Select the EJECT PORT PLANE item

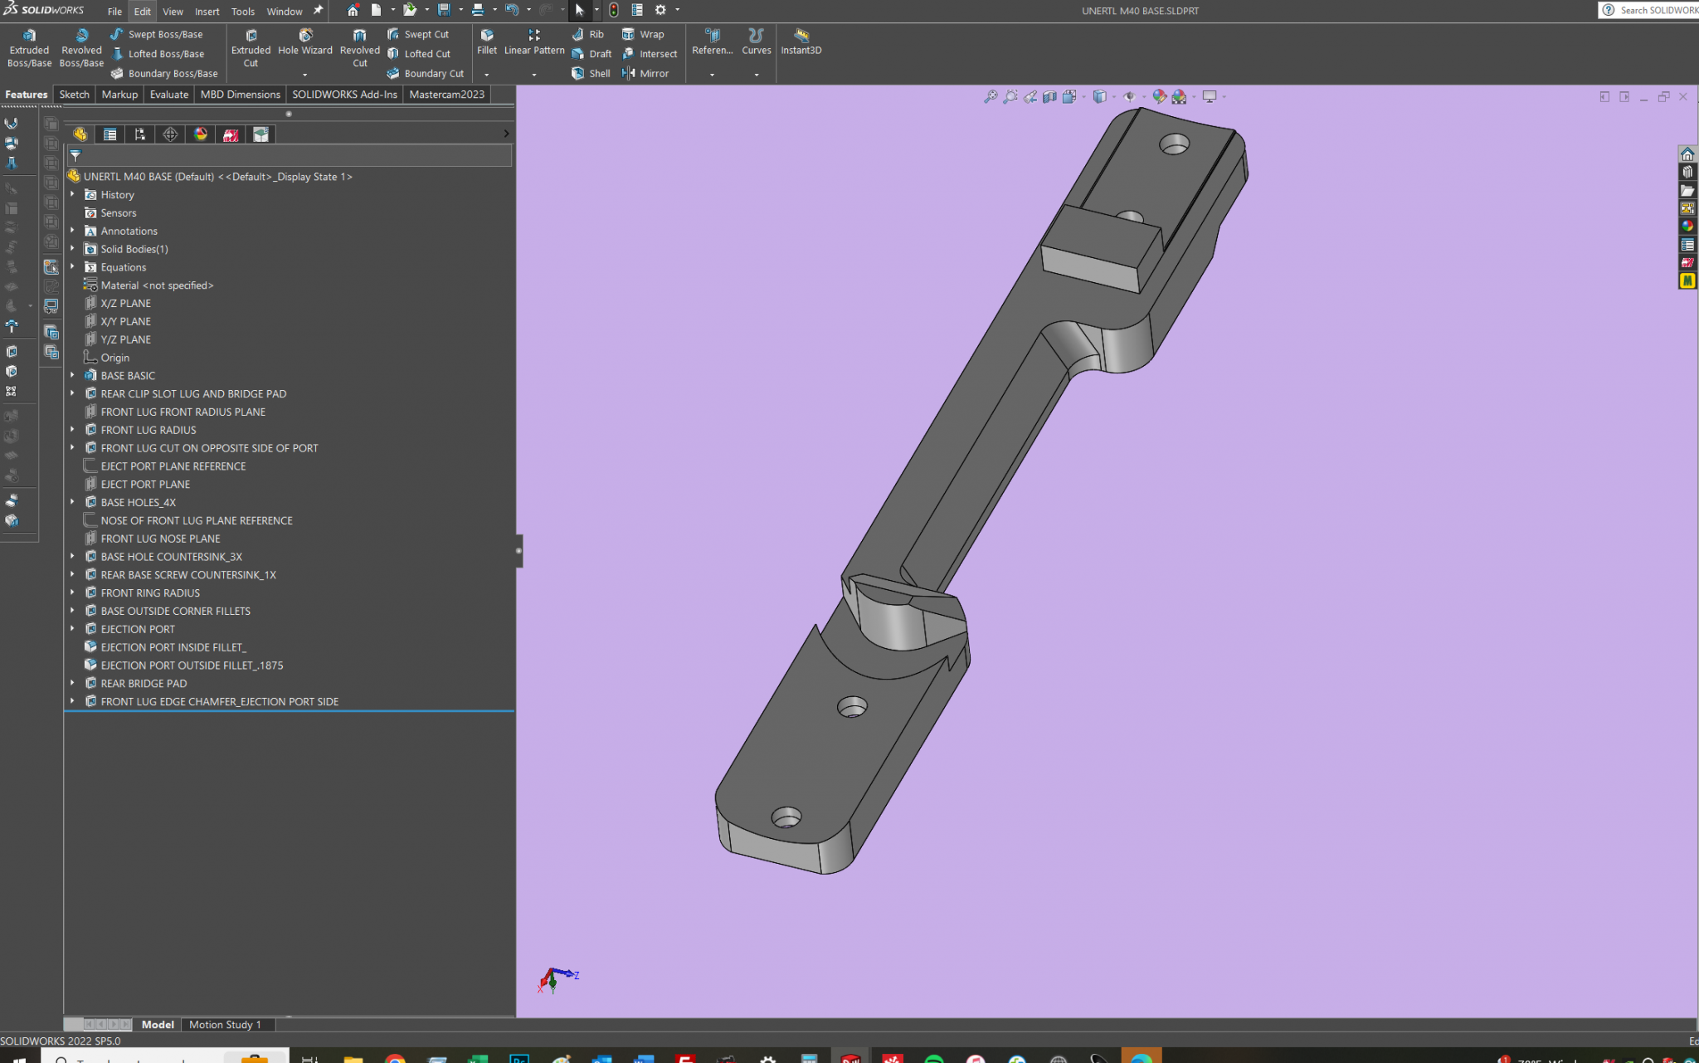point(145,484)
